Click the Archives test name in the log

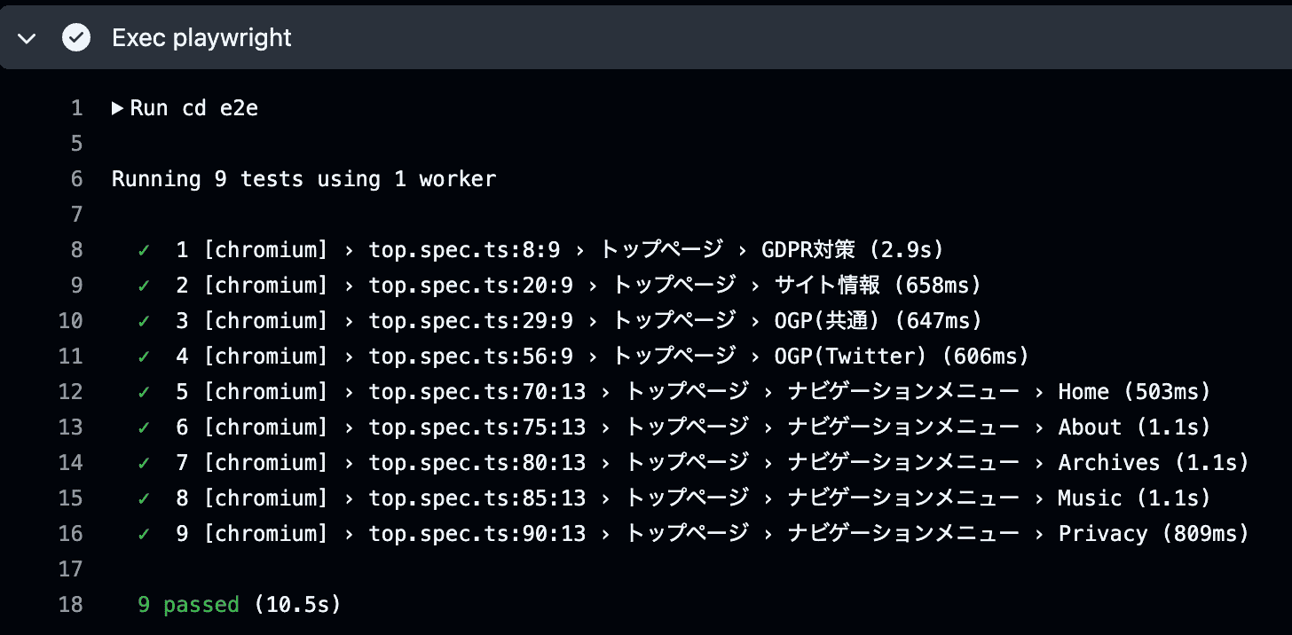click(1108, 463)
